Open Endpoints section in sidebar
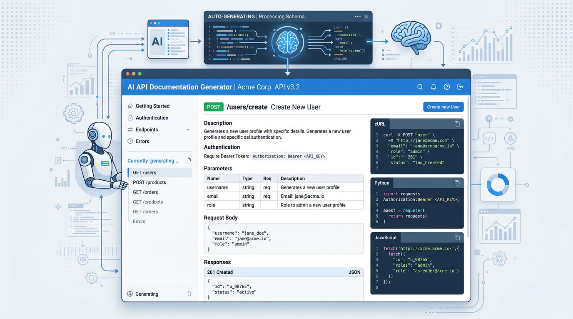This screenshot has width=573, height=319. 147,130
